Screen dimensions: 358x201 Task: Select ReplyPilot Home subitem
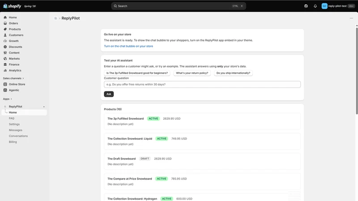coord(24,113)
